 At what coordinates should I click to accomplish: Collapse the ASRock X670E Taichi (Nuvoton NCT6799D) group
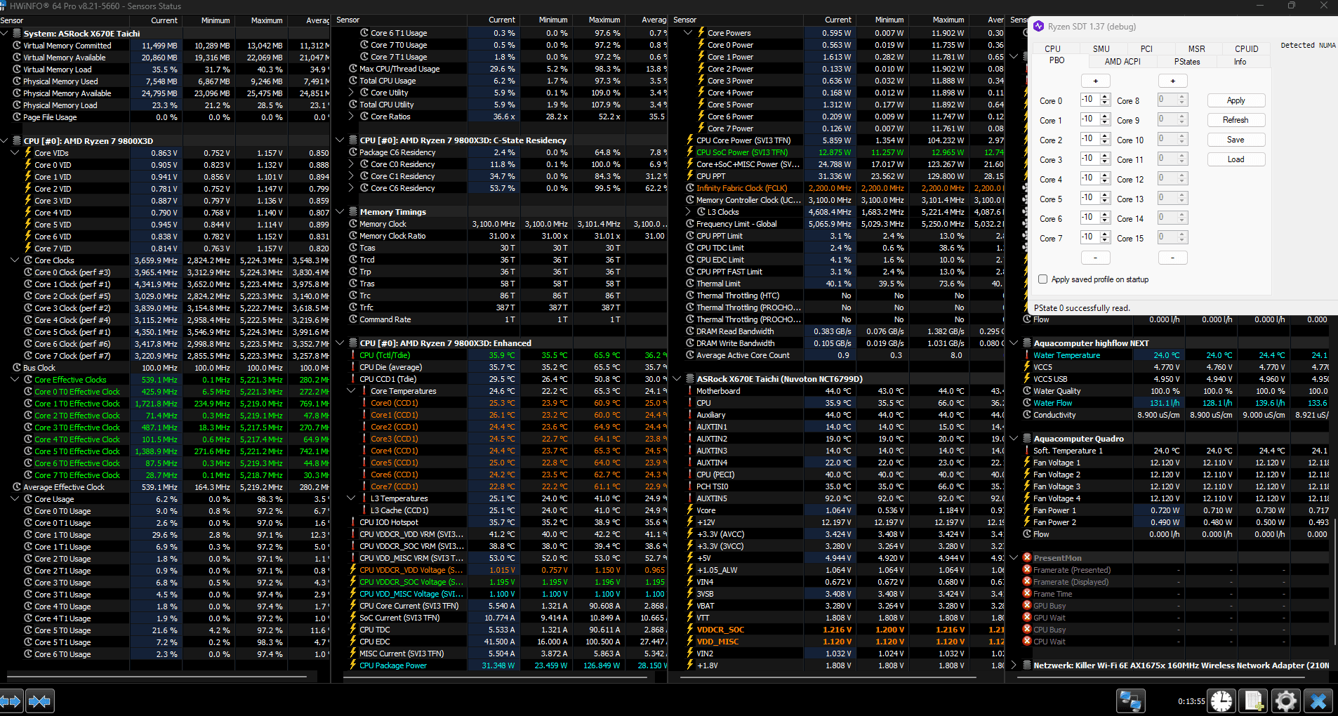tap(677, 379)
